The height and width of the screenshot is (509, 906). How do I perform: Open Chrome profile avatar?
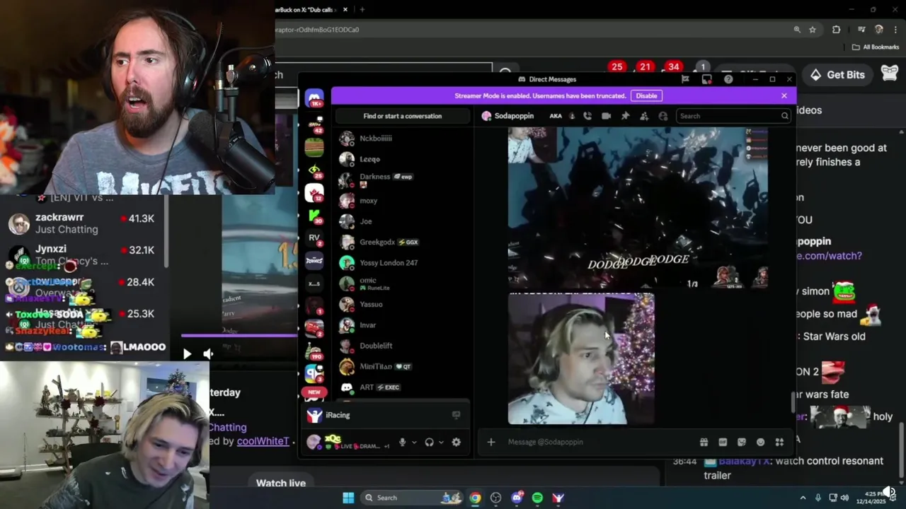coord(879,30)
